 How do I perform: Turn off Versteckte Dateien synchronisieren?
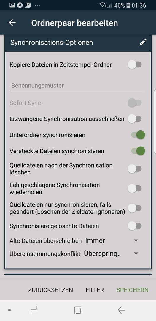[x=138, y=151]
